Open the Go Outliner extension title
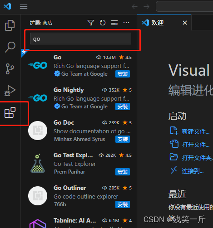This screenshot has height=228, width=213. [x=69, y=188]
